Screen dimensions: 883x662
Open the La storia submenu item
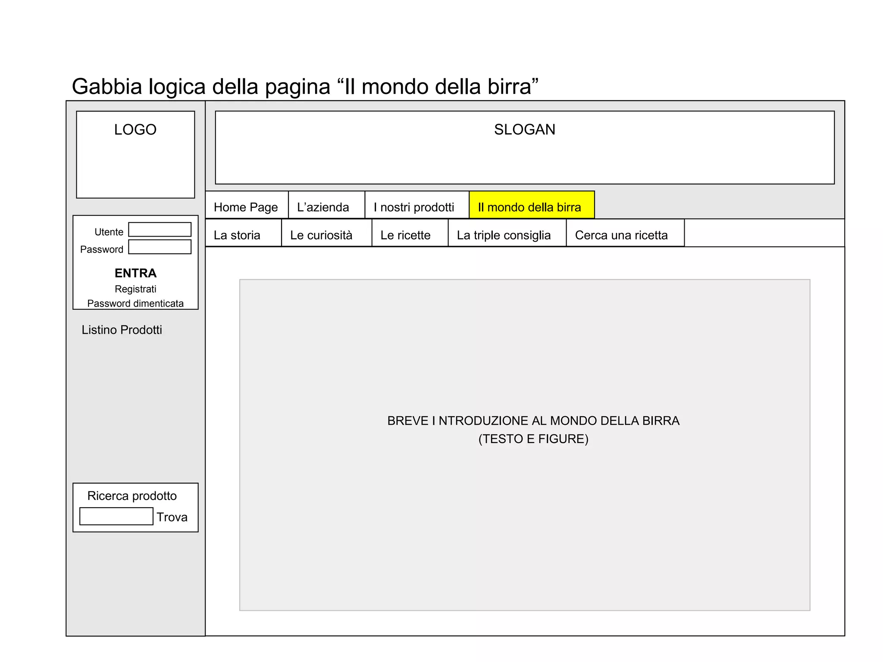tap(243, 233)
